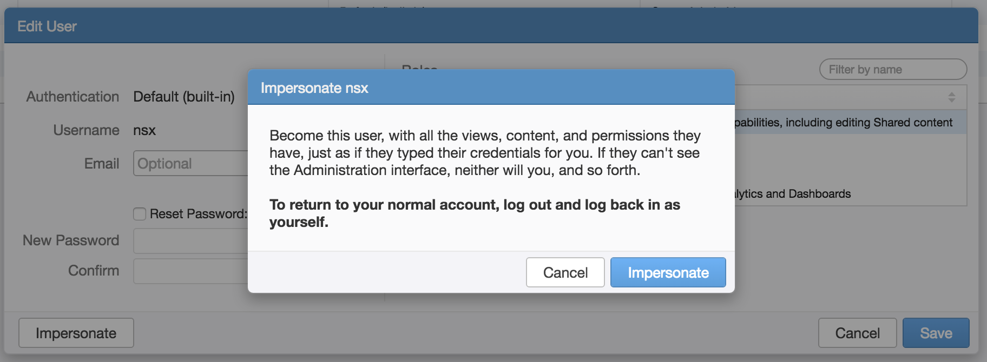
Task: Click the Default (built-in) authentication value
Action: (184, 97)
